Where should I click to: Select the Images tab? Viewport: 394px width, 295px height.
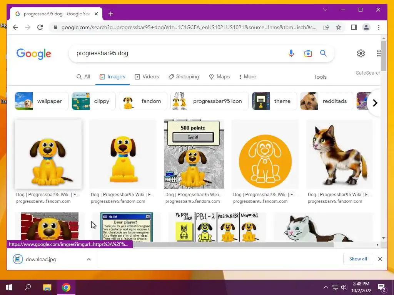tap(112, 77)
